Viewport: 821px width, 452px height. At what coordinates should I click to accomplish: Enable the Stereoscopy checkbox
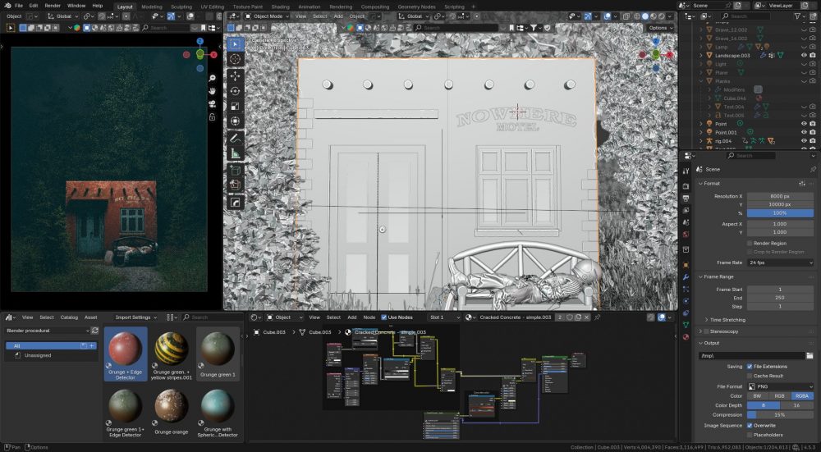click(706, 331)
